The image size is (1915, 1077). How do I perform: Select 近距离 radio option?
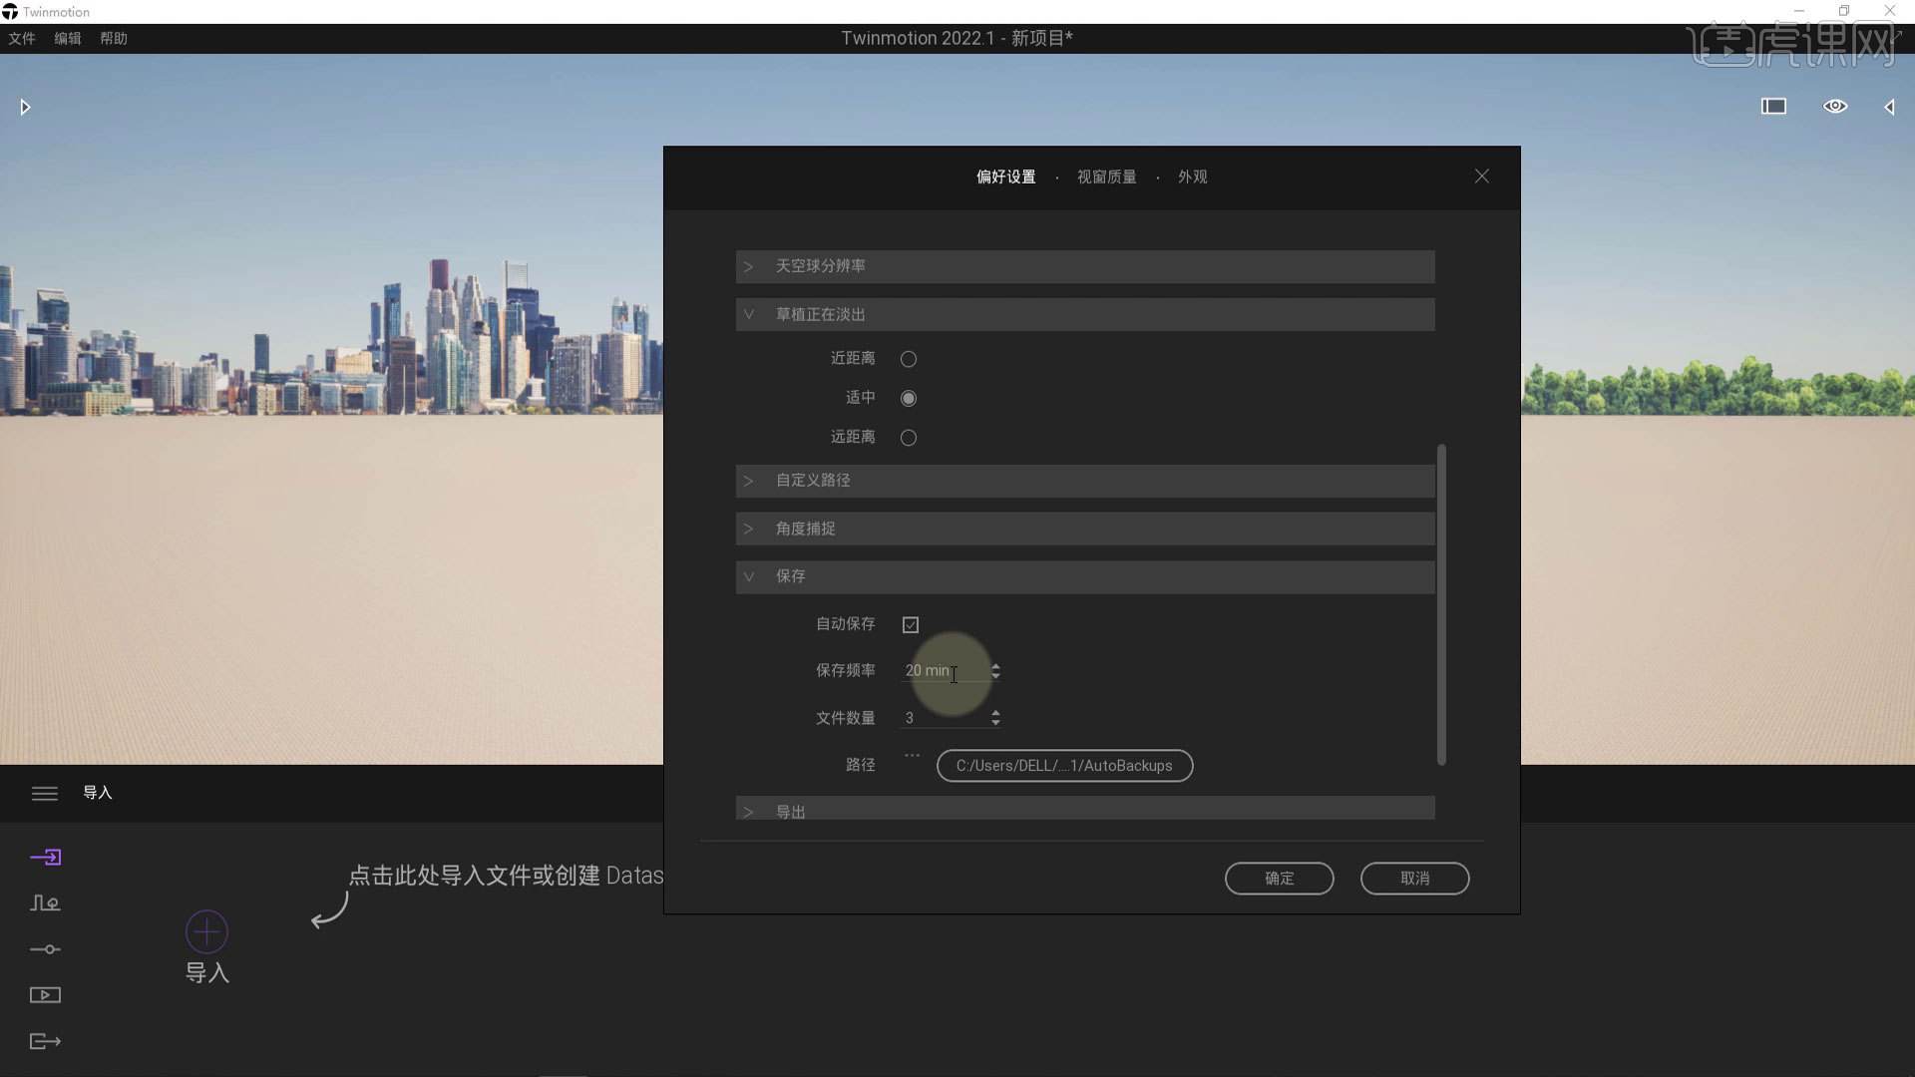pos(909,359)
